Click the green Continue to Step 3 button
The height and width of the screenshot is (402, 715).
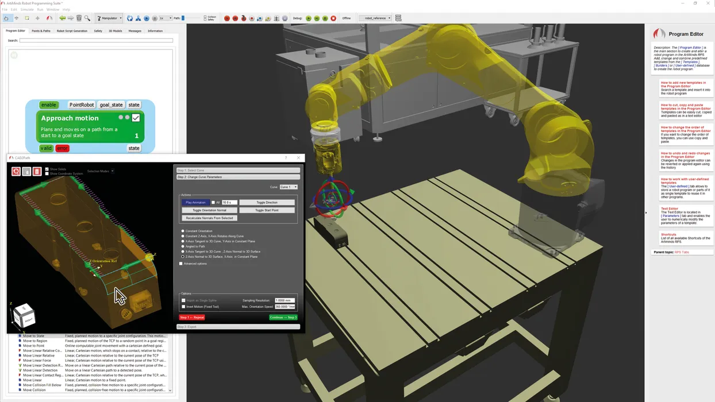coord(283,318)
